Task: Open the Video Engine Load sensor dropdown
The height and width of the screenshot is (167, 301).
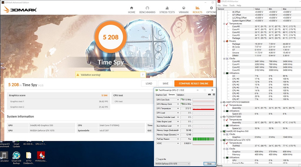Action: click(x=178, y=122)
